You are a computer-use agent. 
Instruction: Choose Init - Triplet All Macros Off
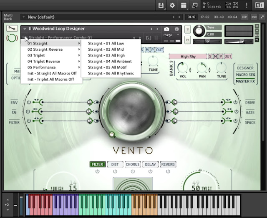tap(51, 79)
